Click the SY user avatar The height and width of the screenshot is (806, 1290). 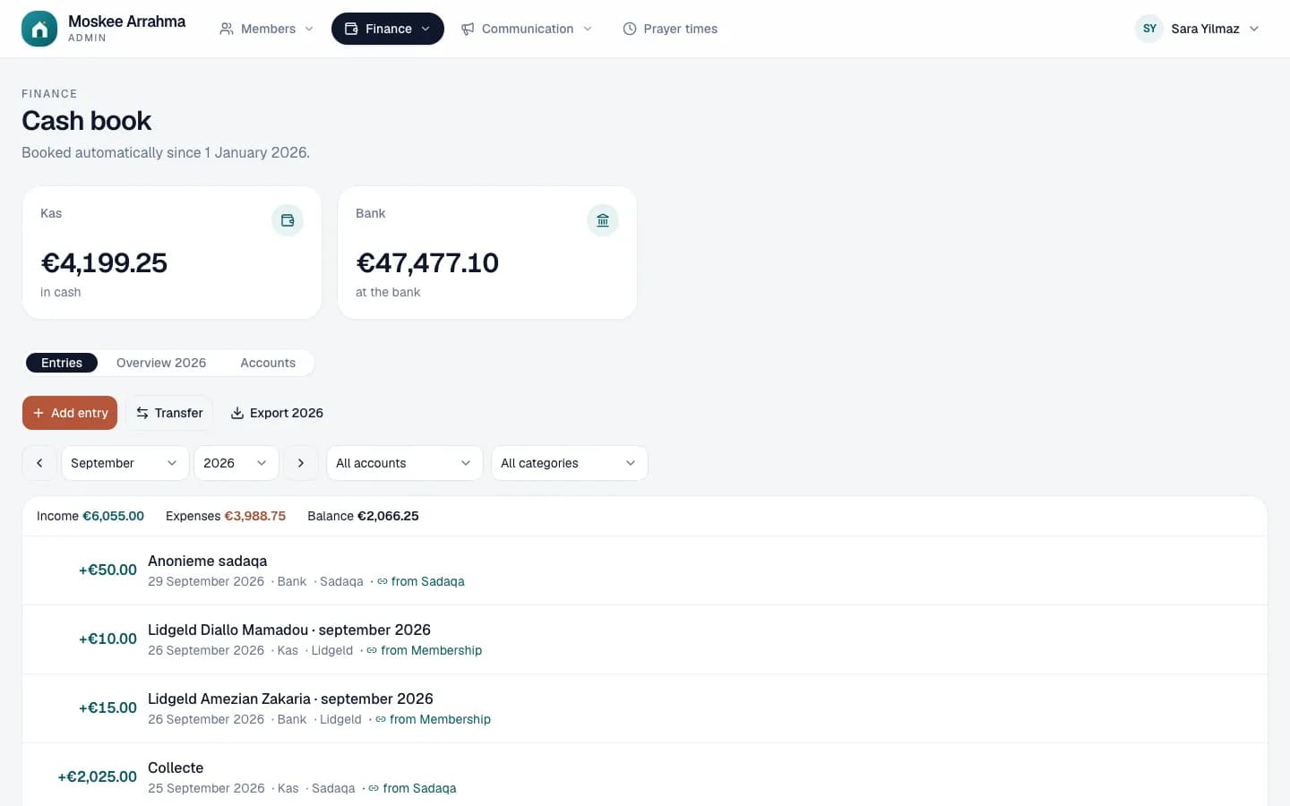point(1149,29)
